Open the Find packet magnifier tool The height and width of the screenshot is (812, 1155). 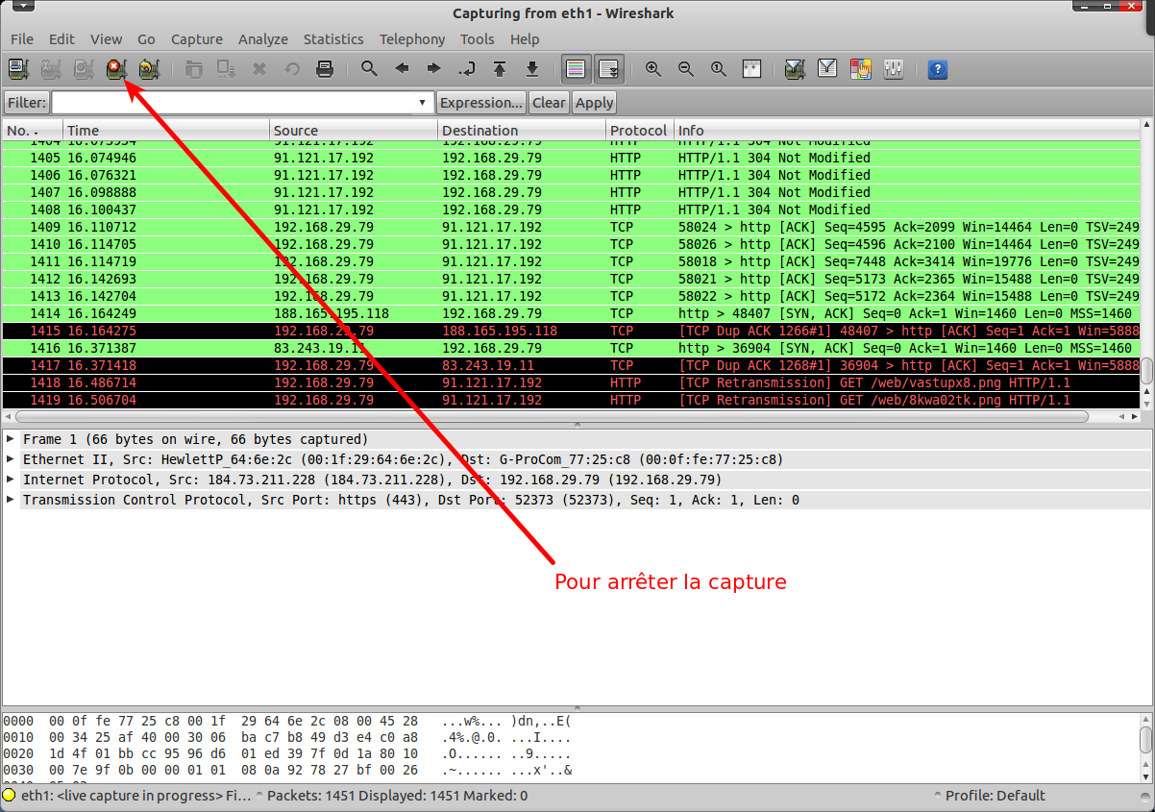point(369,69)
